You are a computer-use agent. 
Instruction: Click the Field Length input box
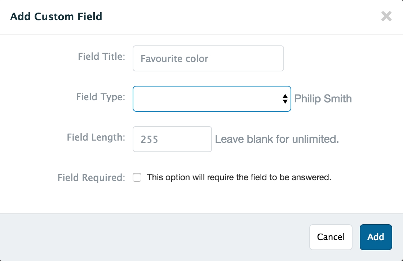172,139
